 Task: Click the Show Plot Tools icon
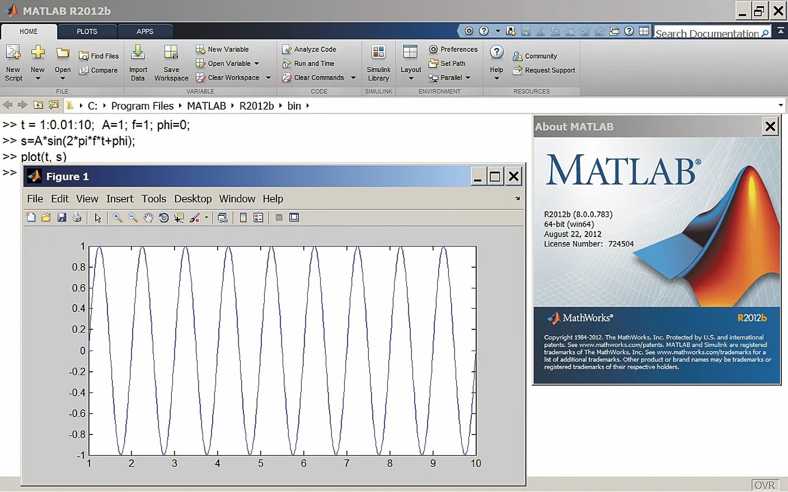[294, 217]
